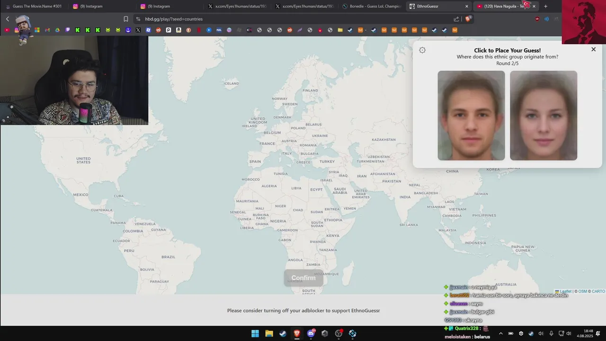This screenshot has width=606, height=341.
Task: Open the Instagram bookmark in the bookmarks bar
Action: click(x=17, y=30)
